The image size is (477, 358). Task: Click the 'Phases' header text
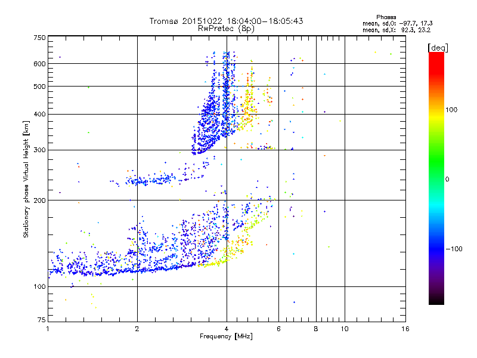pos(386,17)
